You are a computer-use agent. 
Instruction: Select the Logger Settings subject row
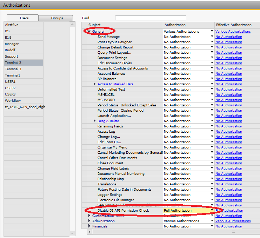tap(110, 195)
